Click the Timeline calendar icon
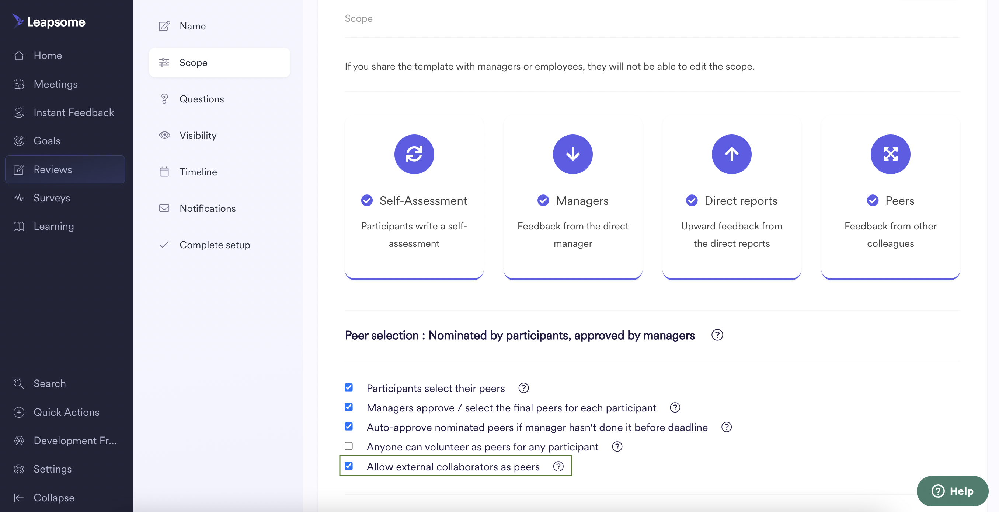The width and height of the screenshot is (999, 512). click(x=164, y=172)
